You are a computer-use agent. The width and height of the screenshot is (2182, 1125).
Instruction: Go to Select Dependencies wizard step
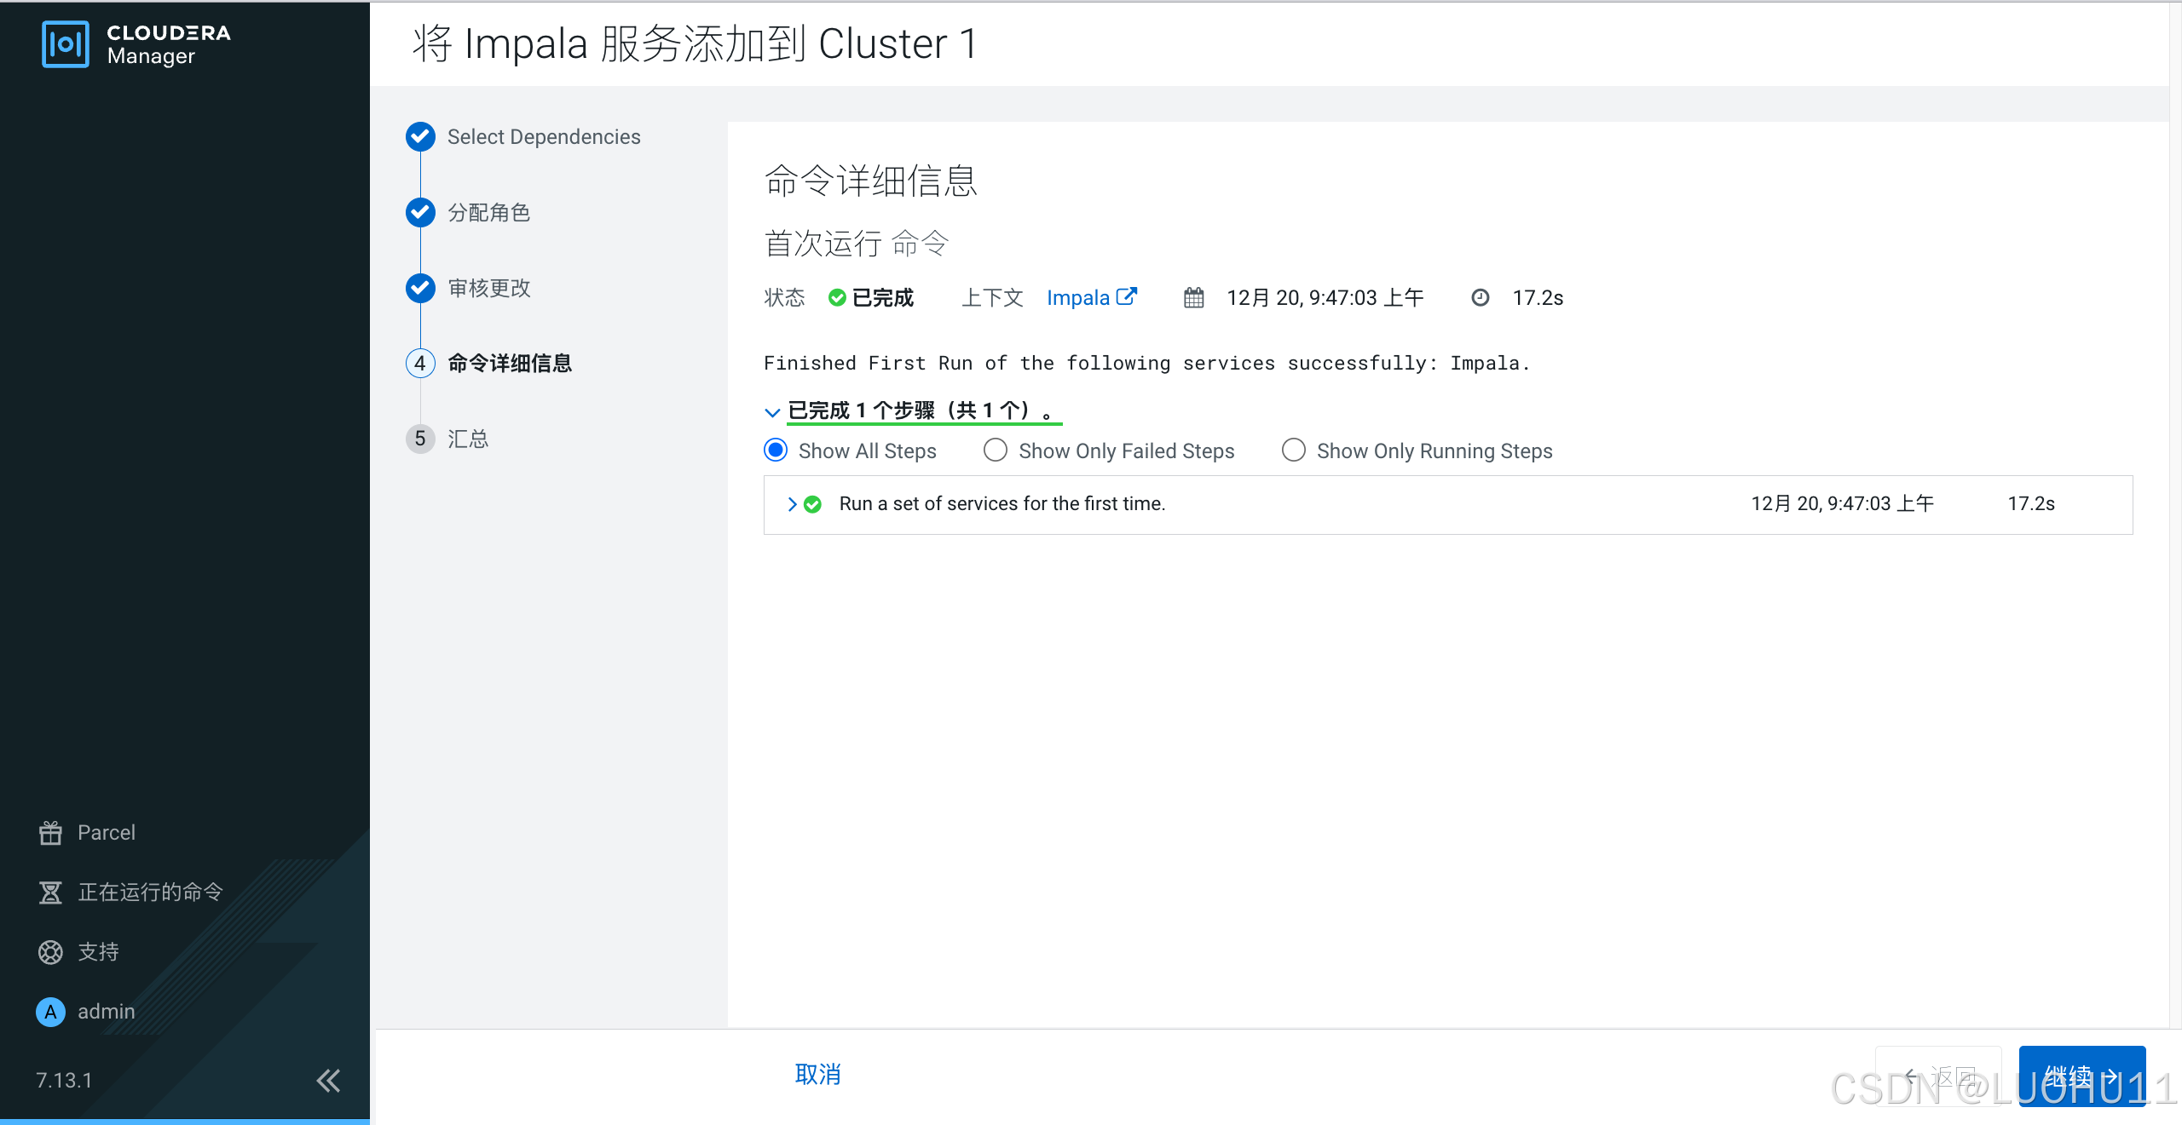543,137
